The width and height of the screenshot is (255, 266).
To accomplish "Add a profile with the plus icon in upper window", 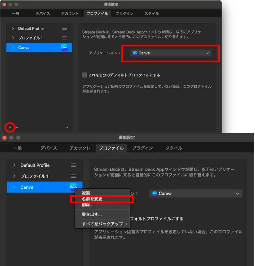I will 10,127.
